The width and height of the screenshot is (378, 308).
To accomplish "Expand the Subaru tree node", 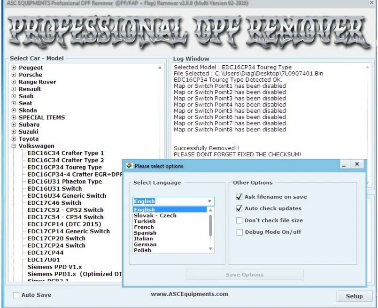I will 14,124.
